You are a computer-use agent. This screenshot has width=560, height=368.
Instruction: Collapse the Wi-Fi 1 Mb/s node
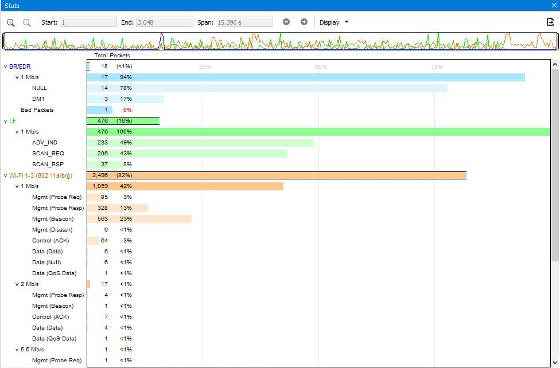pyautogui.click(x=17, y=186)
